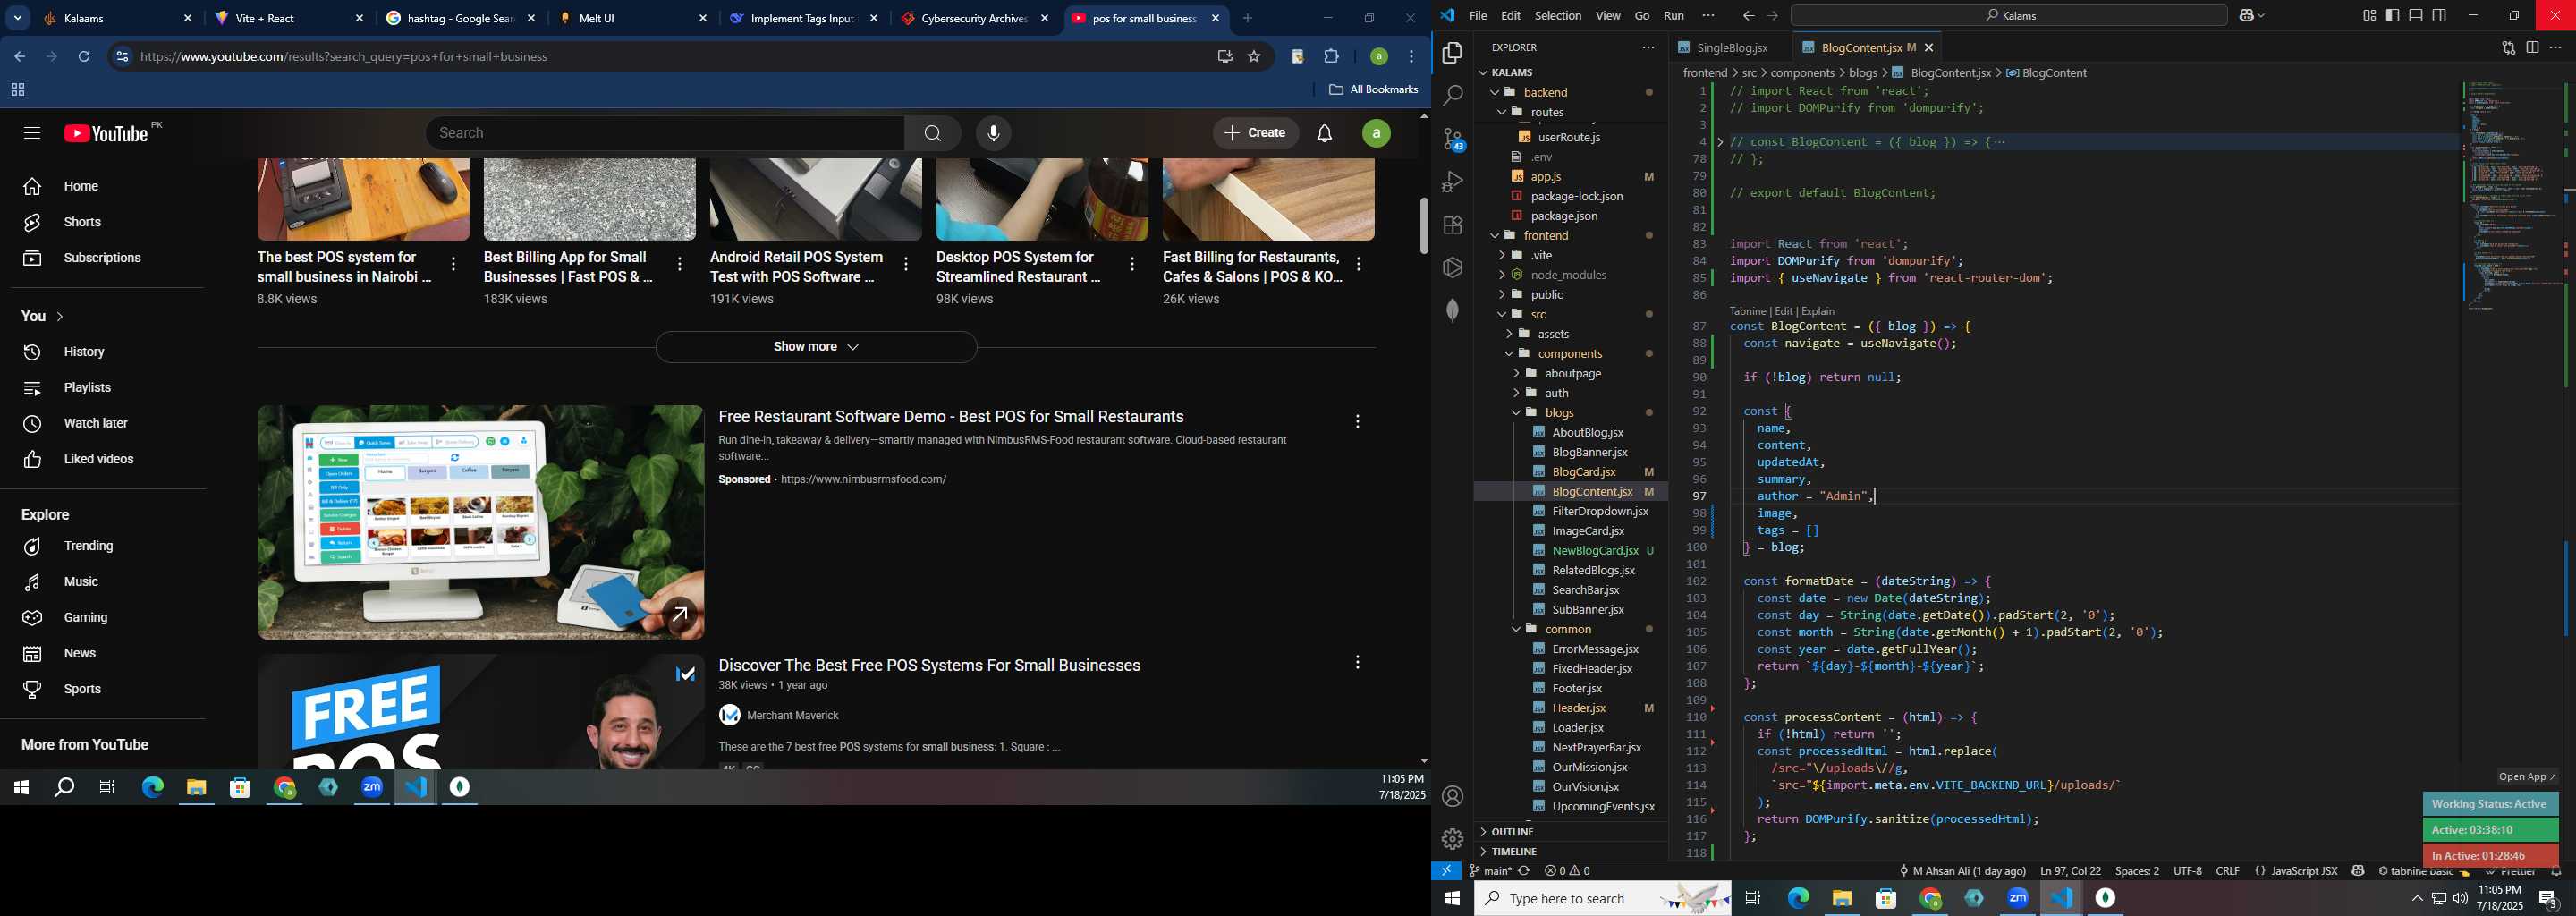Open more options for Best Billing App short
Image resolution: width=2576 pixels, height=916 pixels.
click(x=680, y=264)
